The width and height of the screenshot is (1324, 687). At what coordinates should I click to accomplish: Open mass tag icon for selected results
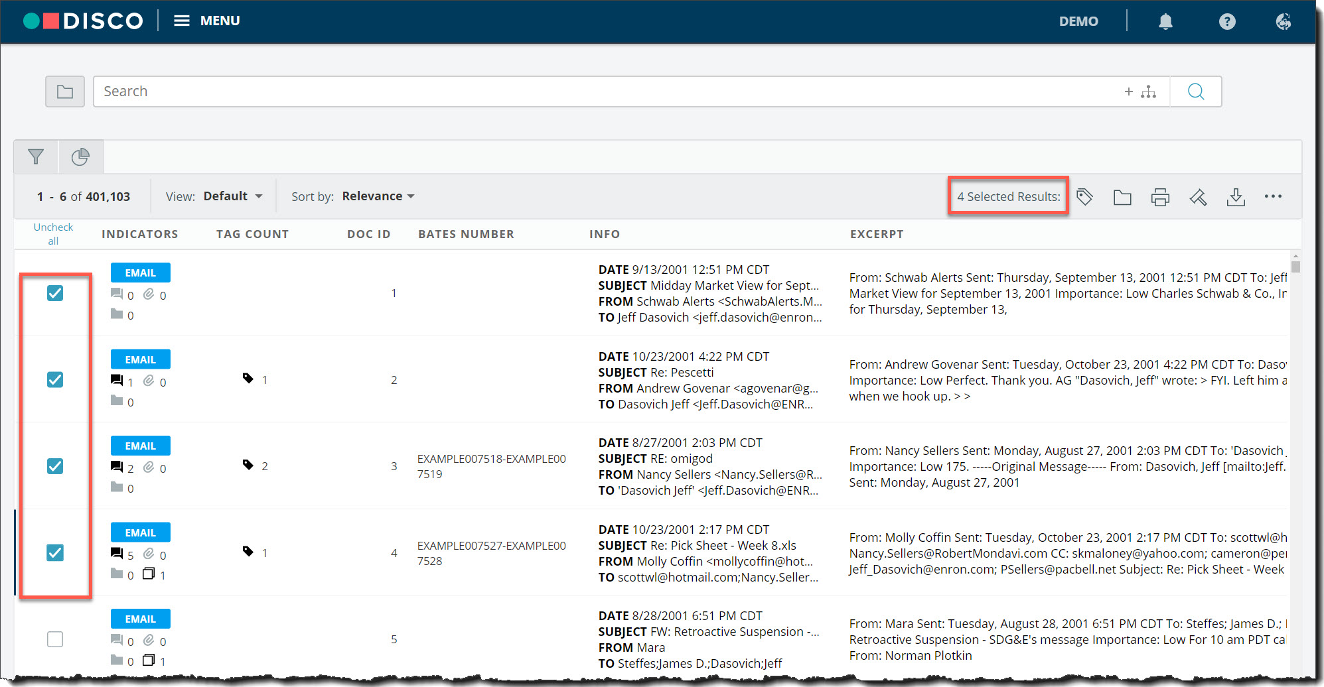coord(1084,197)
